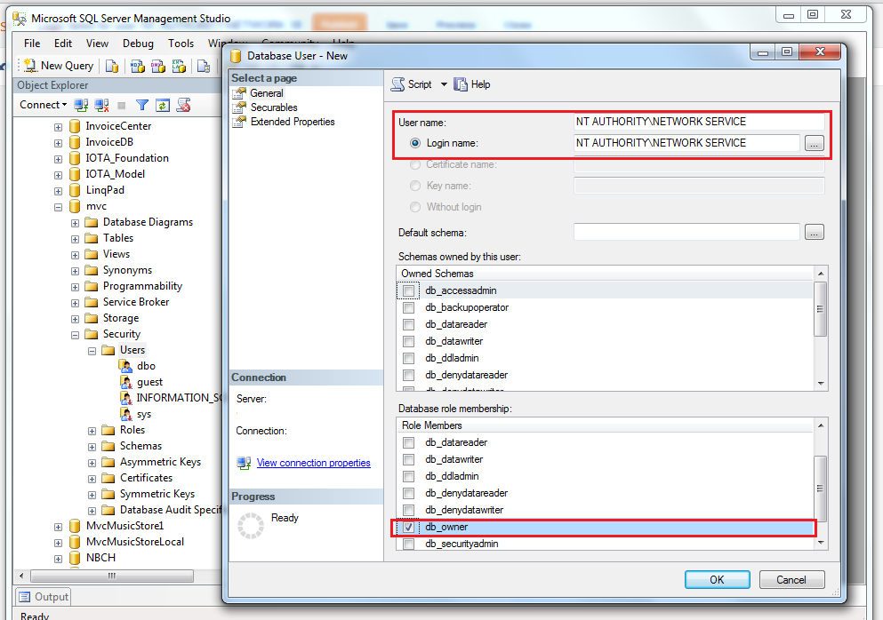Check db_datareader owned schema checkbox
883x620 pixels.
coord(409,324)
